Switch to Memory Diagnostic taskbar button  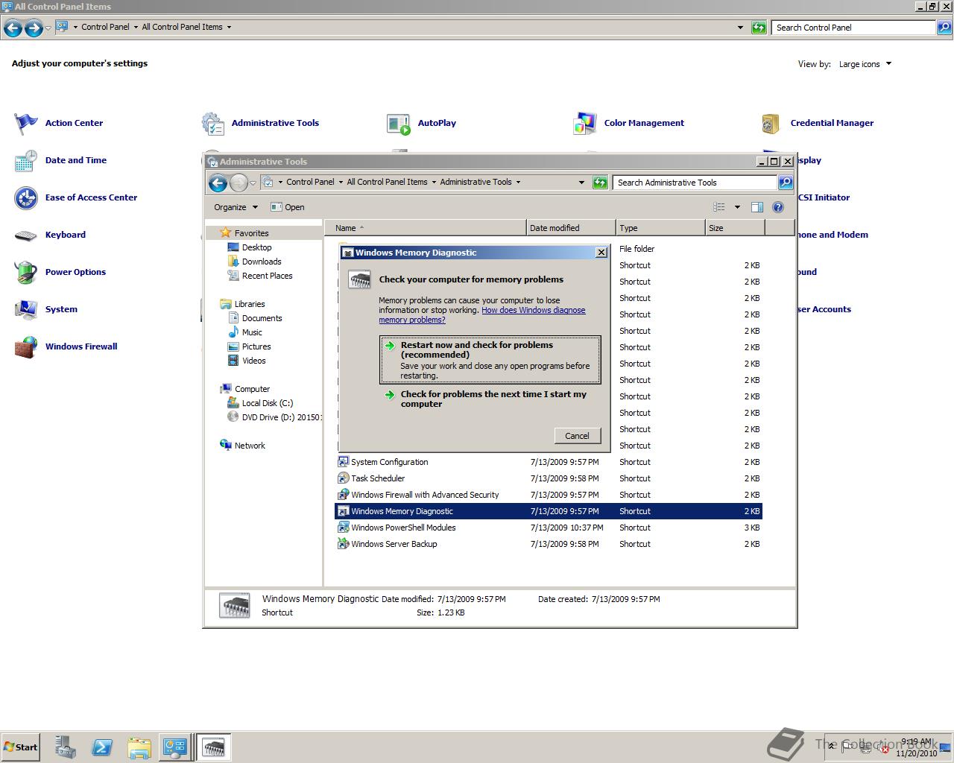(x=214, y=747)
